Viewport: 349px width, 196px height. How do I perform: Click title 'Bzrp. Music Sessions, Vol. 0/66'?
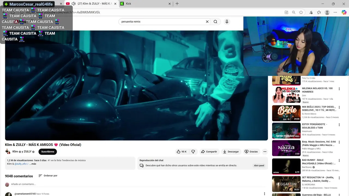tap(319, 143)
